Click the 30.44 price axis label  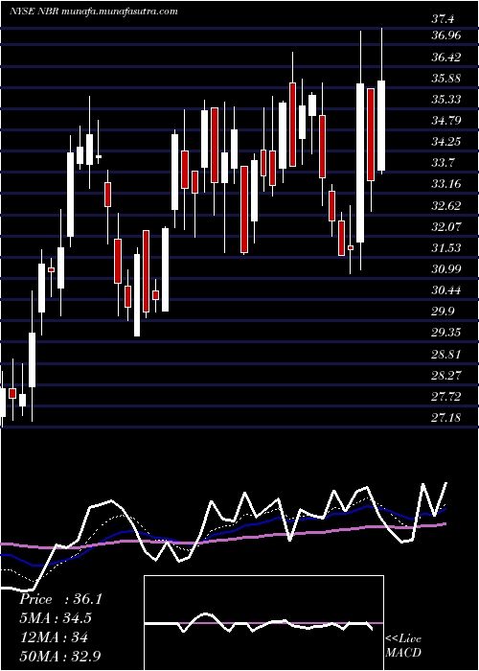(446, 289)
